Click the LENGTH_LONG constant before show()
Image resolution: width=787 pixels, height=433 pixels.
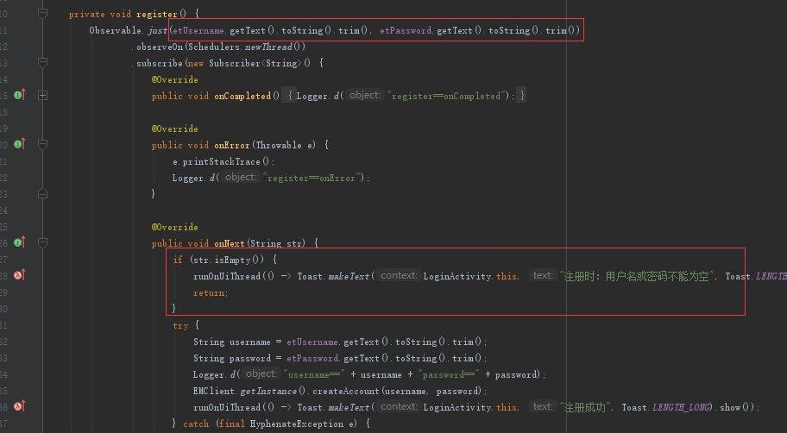tap(681, 407)
